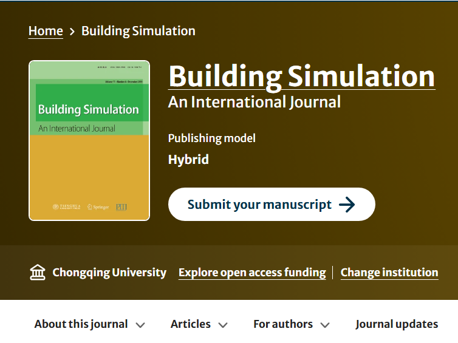Click the breadcrumb separator chevron icon
The width and height of the screenshot is (458, 343).
[72, 31]
